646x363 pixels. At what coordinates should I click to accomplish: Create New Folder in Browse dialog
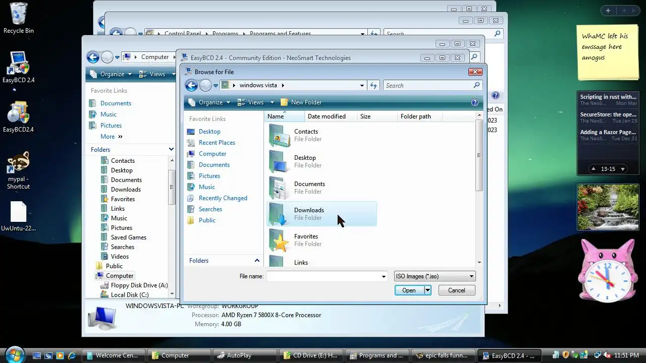pos(301,102)
